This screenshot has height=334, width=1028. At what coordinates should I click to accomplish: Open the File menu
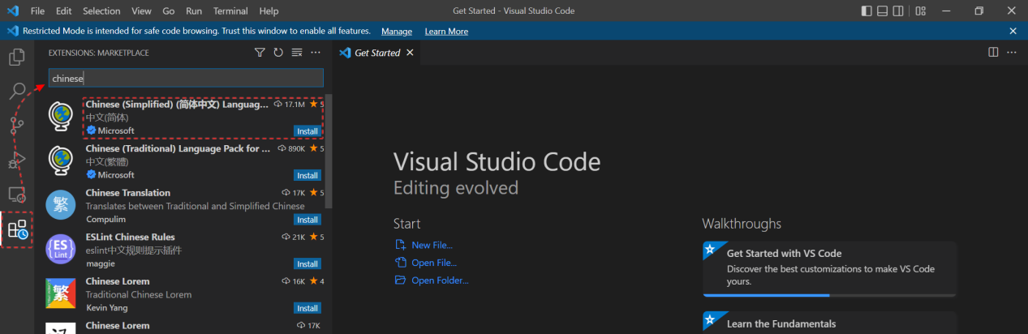coord(37,11)
